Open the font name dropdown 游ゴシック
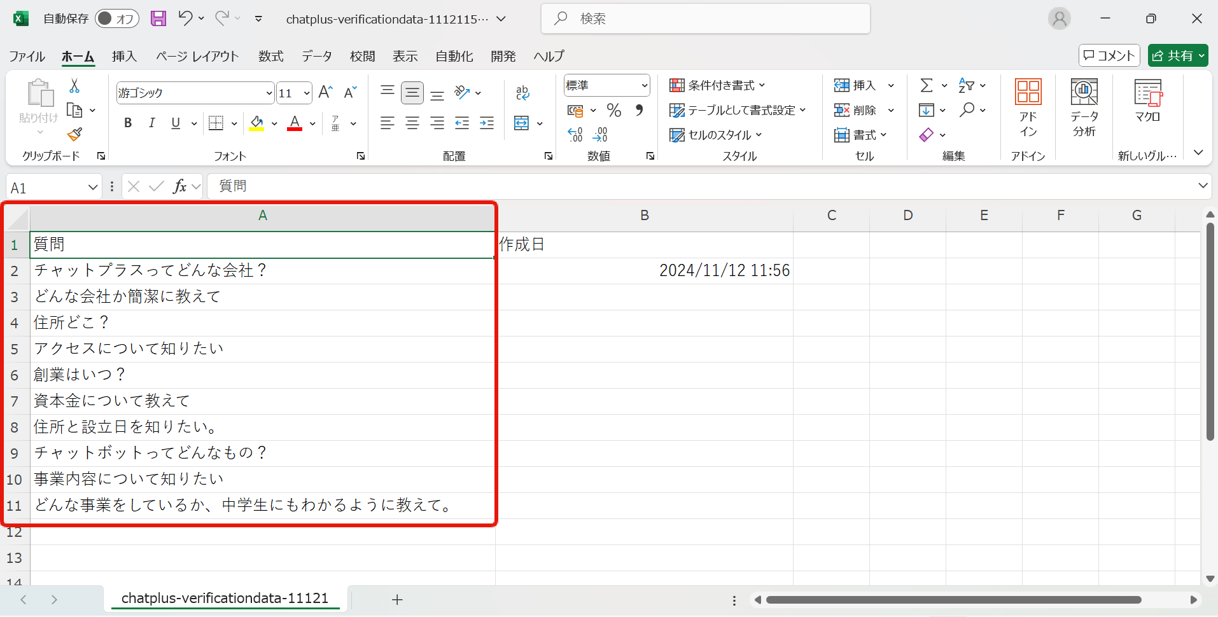The image size is (1218, 617). 269,94
